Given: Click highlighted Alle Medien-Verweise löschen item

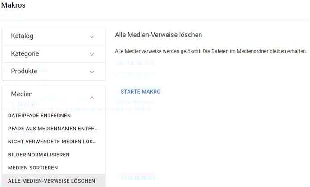Looking at the screenshot, I should (51, 181).
